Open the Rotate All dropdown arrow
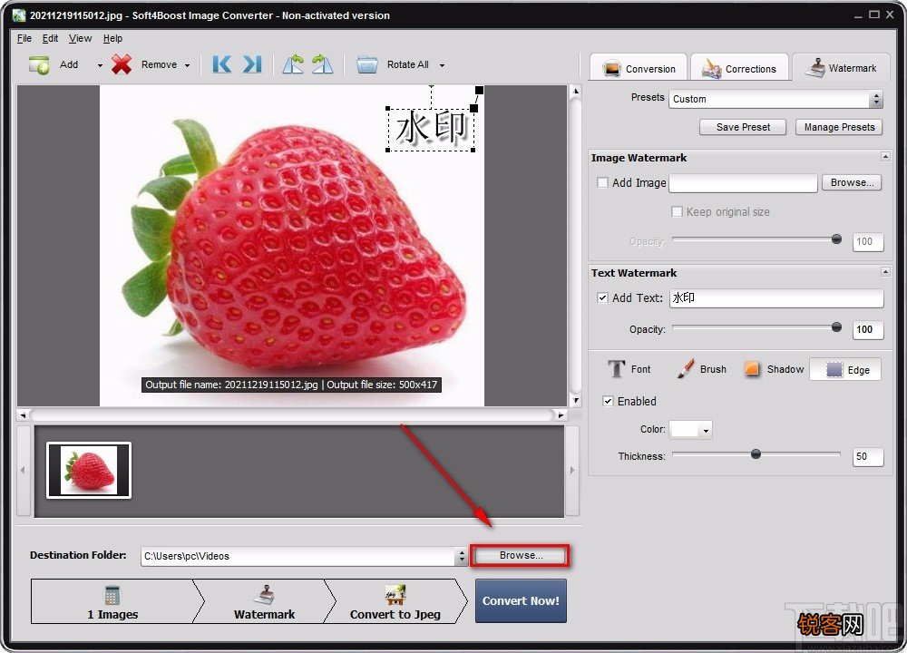907x653 pixels. pos(442,65)
